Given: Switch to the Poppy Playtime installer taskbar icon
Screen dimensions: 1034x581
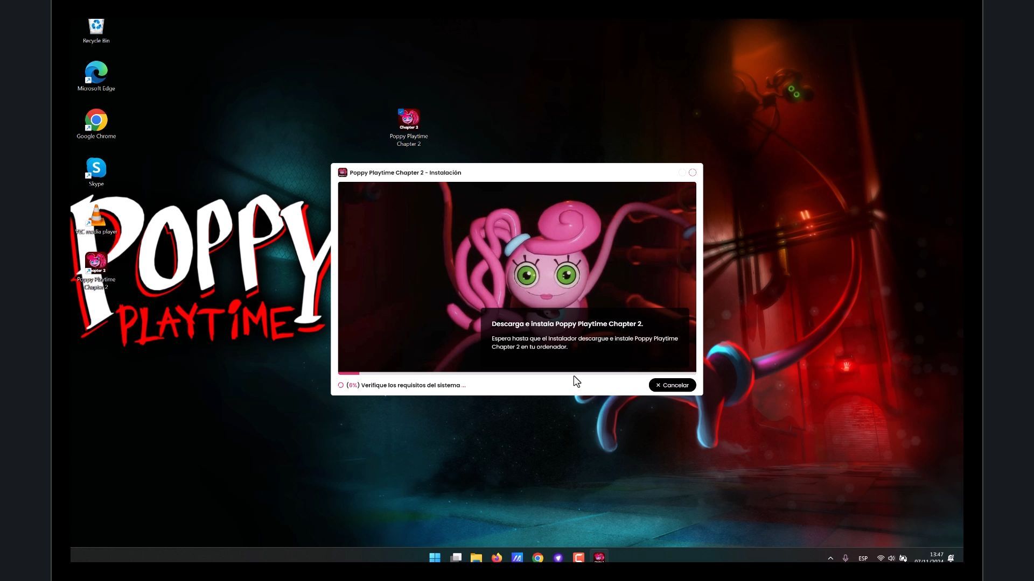Looking at the screenshot, I should coord(599,558).
